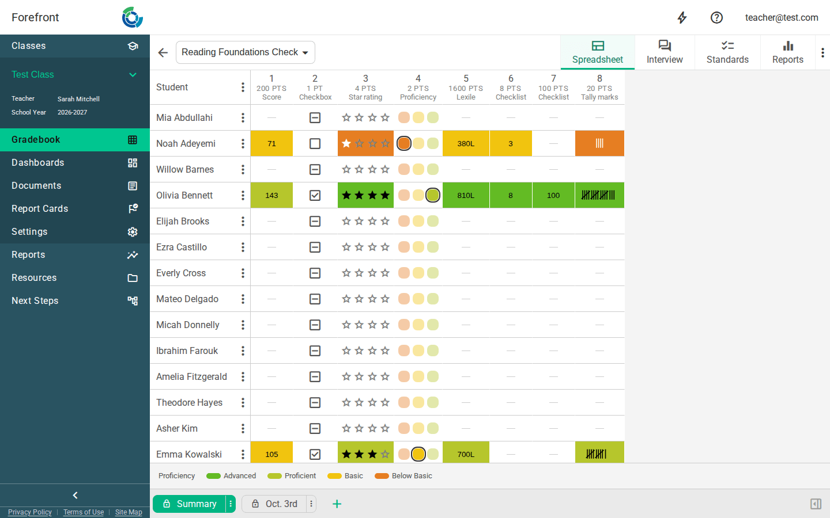Open the help question mark icon
The height and width of the screenshot is (518, 830).
[x=716, y=17]
